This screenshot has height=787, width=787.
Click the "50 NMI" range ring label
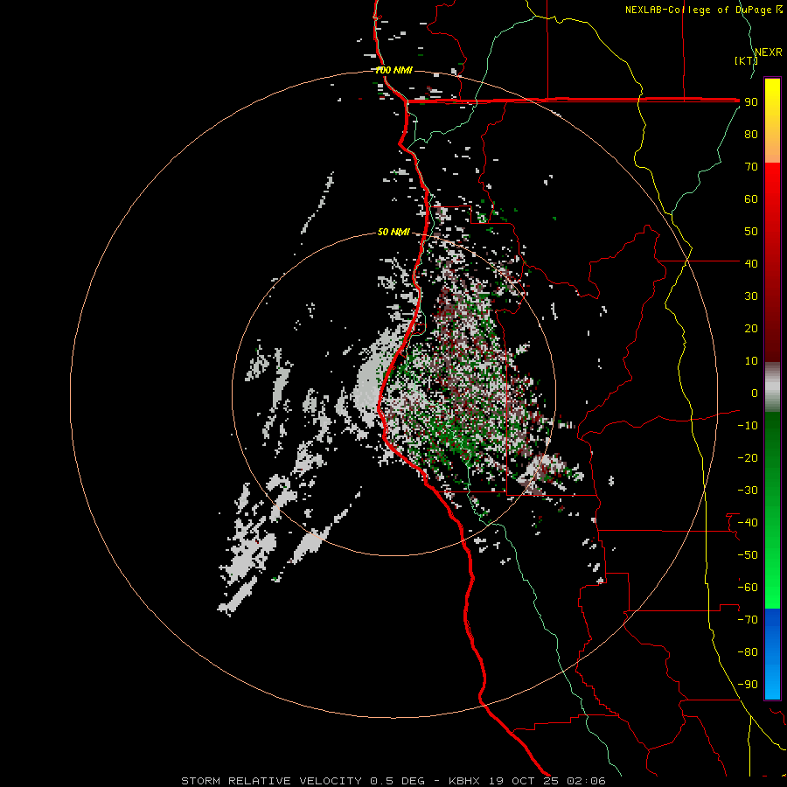click(394, 232)
